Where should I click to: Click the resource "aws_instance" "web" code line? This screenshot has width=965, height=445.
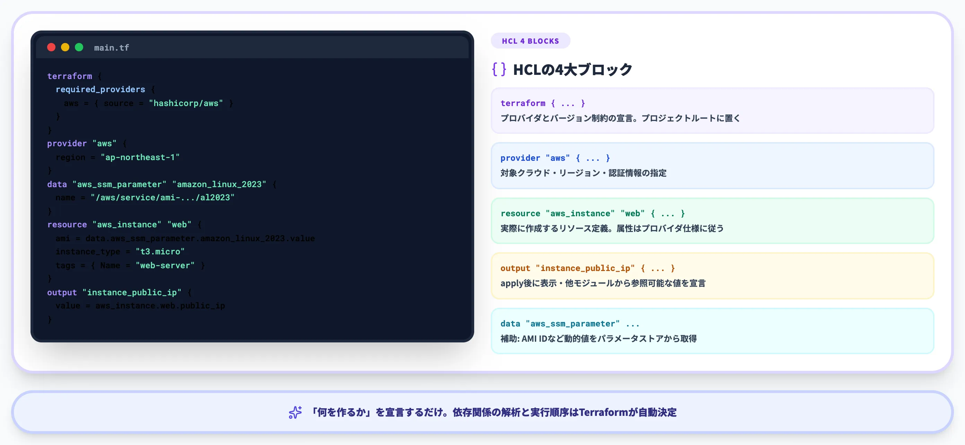click(124, 224)
